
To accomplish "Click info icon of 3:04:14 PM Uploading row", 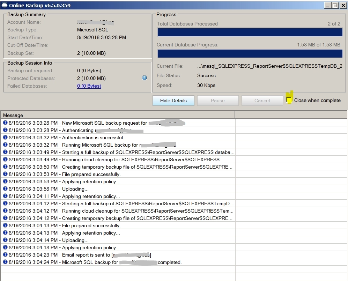I will click(x=5, y=240).
